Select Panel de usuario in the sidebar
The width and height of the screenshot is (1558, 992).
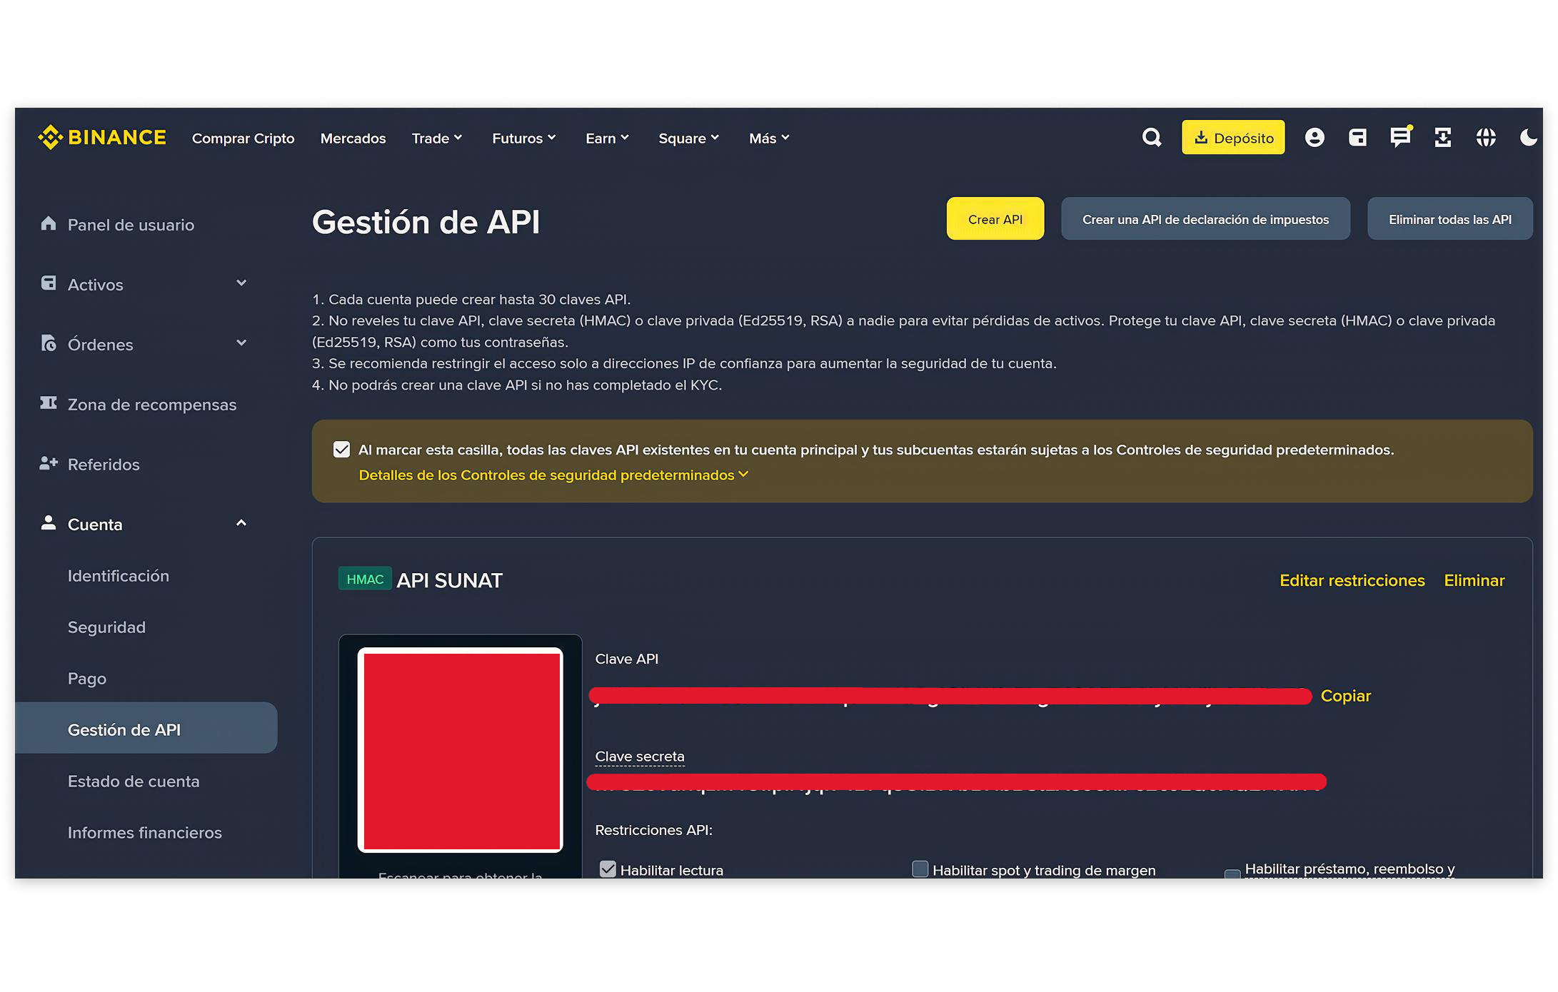click(131, 225)
